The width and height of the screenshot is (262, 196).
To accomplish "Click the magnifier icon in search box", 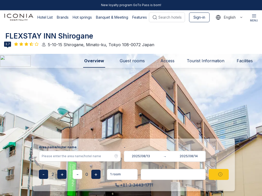I will [155, 17].
